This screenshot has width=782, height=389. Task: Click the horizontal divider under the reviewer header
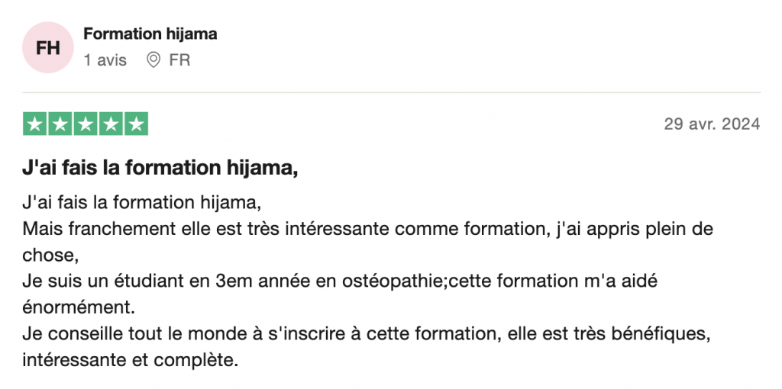[x=391, y=93]
